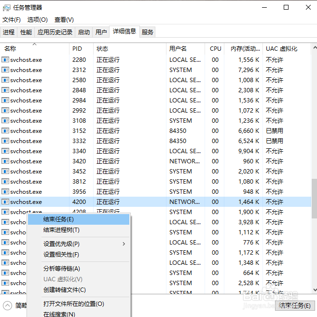Sort by the 状态 column header

(130, 49)
